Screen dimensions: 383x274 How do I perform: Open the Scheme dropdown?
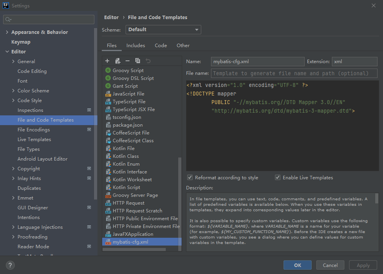[x=163, y=30]
